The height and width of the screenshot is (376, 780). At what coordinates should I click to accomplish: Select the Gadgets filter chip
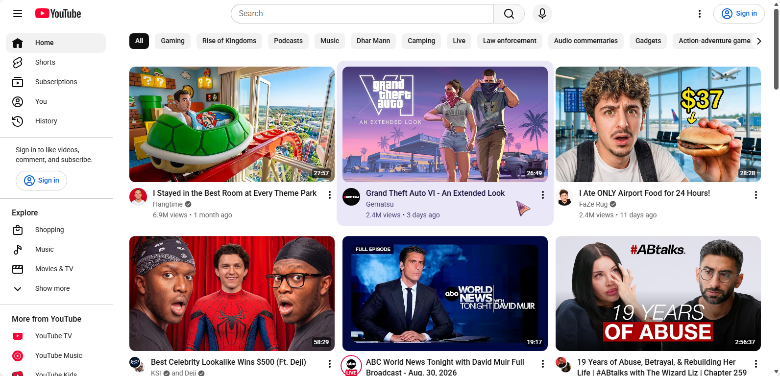point(648,41)
